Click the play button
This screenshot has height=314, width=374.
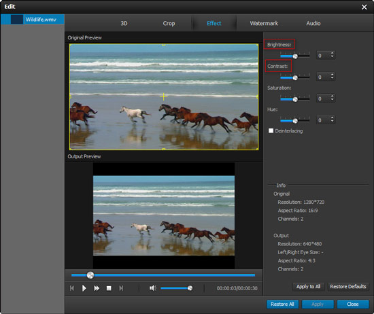(84, 288)
